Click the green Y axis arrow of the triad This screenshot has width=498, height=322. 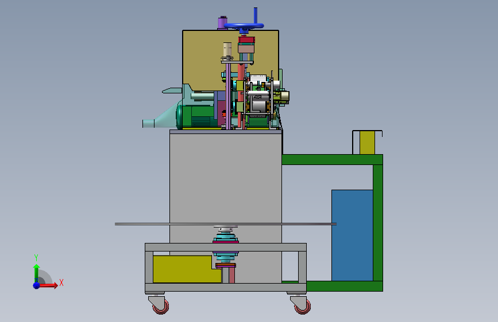point(36,273)
